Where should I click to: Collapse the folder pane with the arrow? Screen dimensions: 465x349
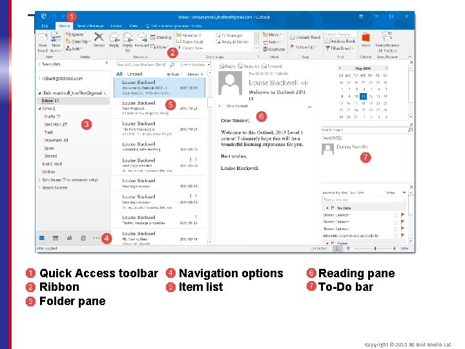point(107,63)
